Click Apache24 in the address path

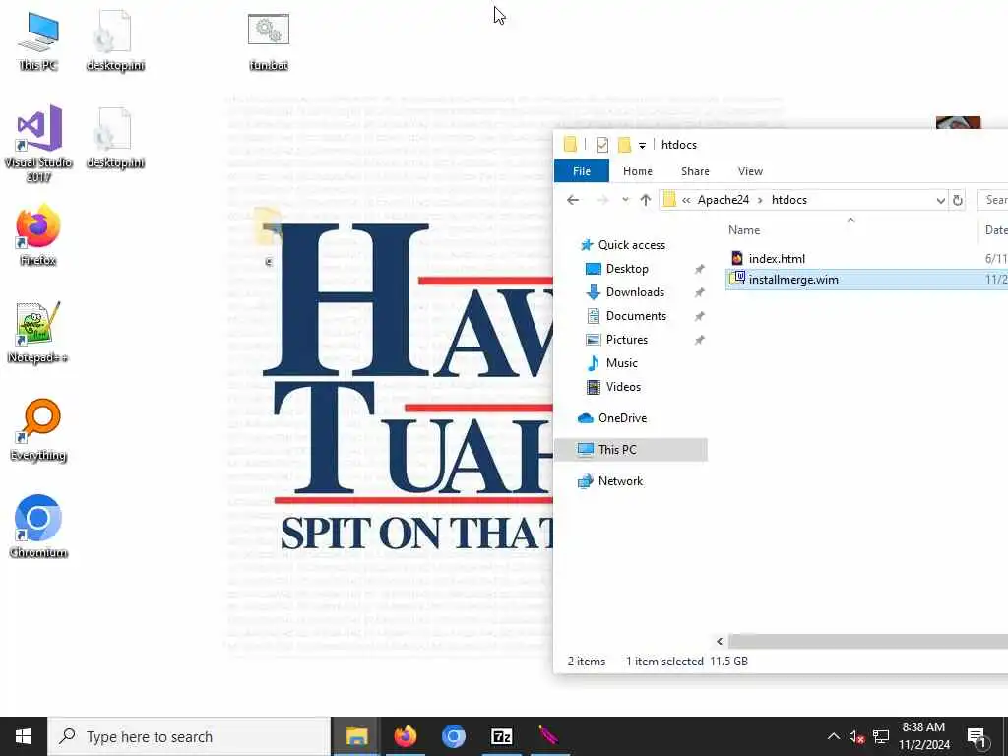point(724,200)
